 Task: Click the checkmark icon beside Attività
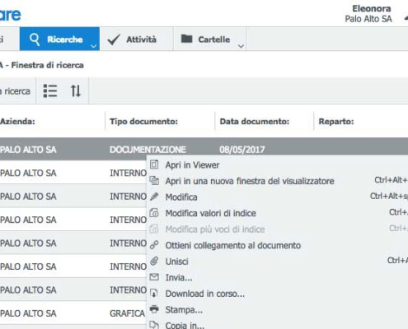114,39
